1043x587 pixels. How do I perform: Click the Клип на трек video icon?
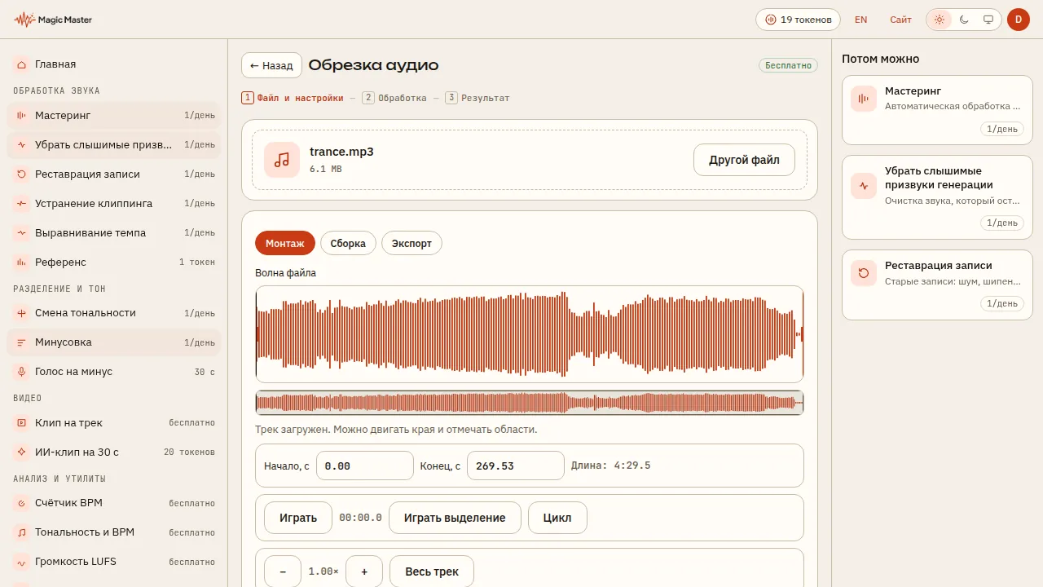pos(21,423)
